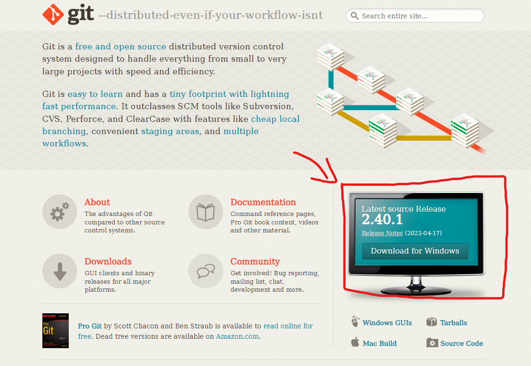Click the Community speech bubbles icon
Viewport: 531px width, 366px height.
pyautogui.click(x=206, y=271)
